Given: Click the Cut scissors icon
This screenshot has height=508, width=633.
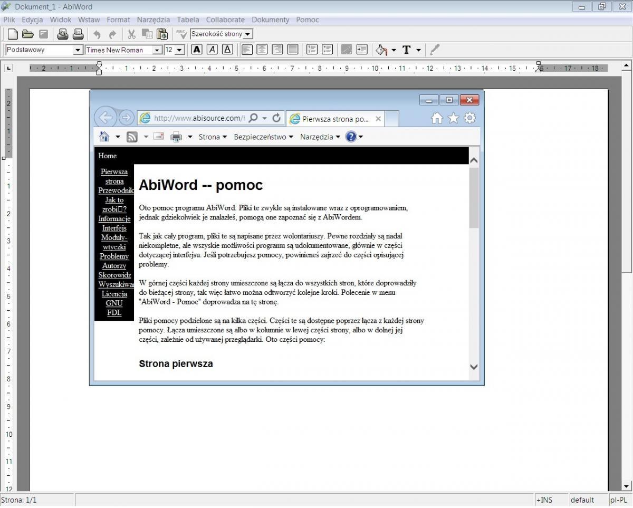Looking at the screenshot, I should pos(132,34).
